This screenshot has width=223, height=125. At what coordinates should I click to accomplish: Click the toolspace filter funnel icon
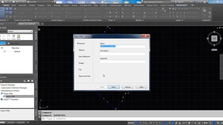(1, 81)
